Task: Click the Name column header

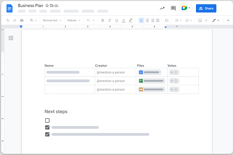Action: click(49, 66)
